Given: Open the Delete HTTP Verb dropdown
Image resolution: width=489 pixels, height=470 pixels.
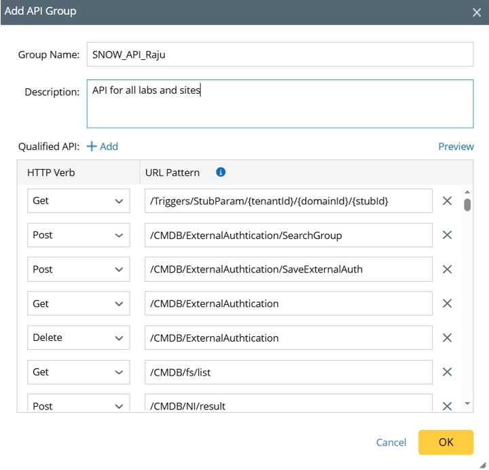Looking at the screenshot, I should pyautogui.click(x=78, y=338).
